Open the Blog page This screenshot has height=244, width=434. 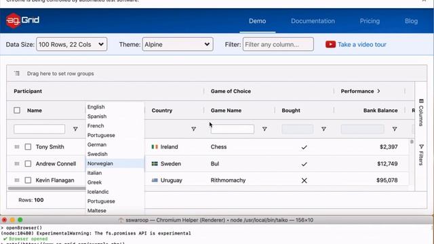point(412,21)
